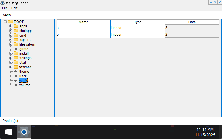Image resolution: width=222 pixels, height=139 pixels.
Task: Expand the taskbar tree node
Action: (11, 67)
